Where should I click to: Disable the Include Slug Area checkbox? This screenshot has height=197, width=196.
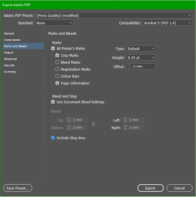53,138
